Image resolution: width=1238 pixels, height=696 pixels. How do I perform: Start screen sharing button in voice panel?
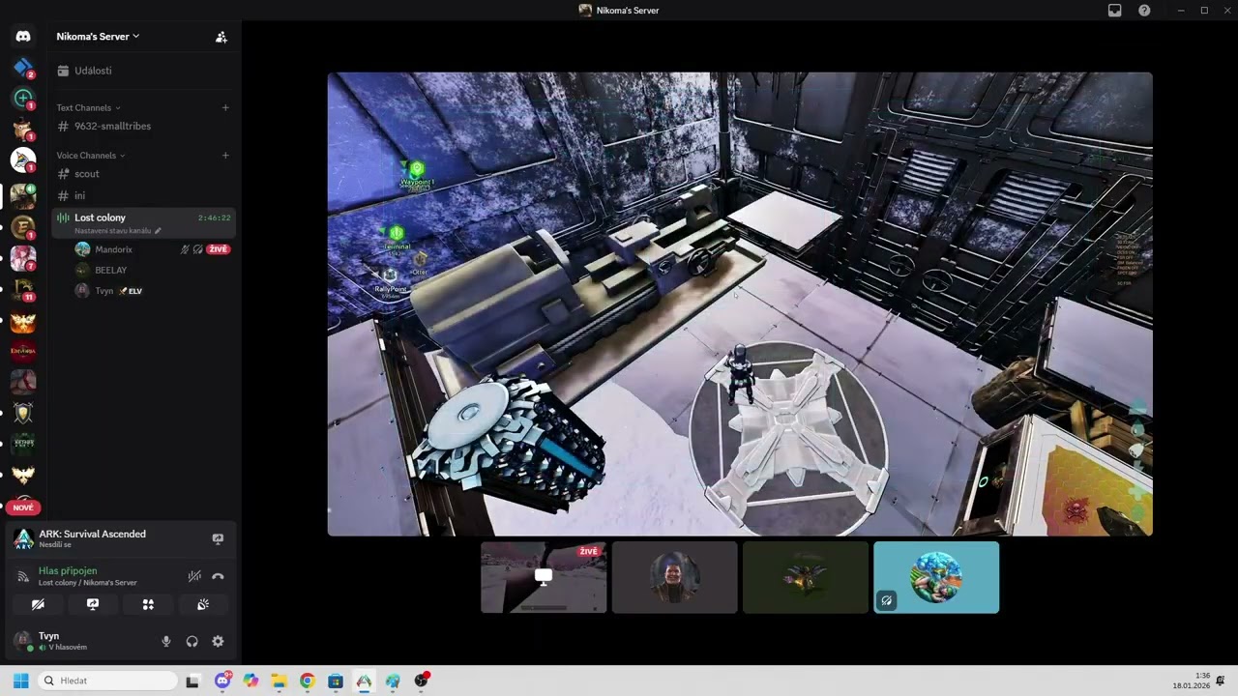tap(93, 604)
